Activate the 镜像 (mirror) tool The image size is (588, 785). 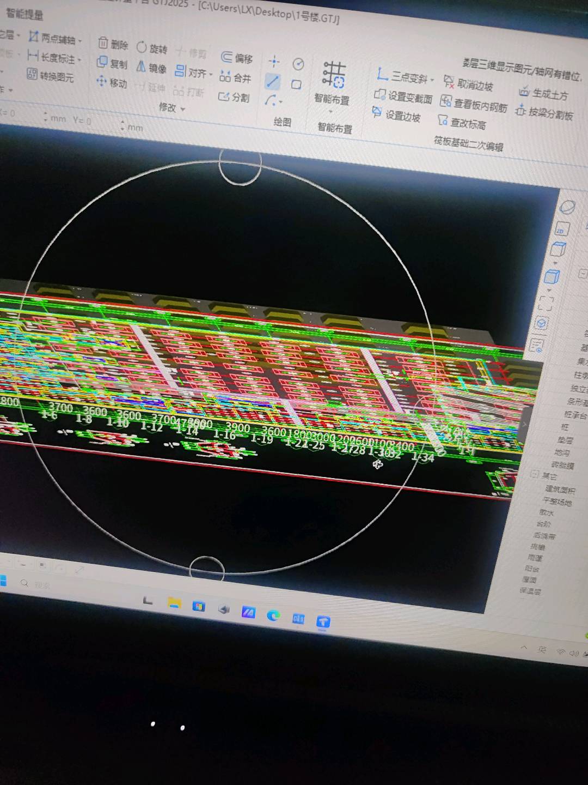click(151, 68)
